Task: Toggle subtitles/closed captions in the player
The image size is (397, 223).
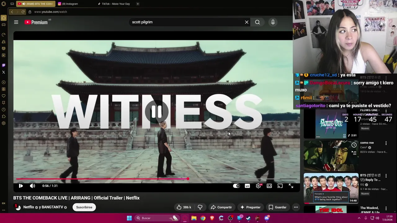Action: click(x=247, y=186)
